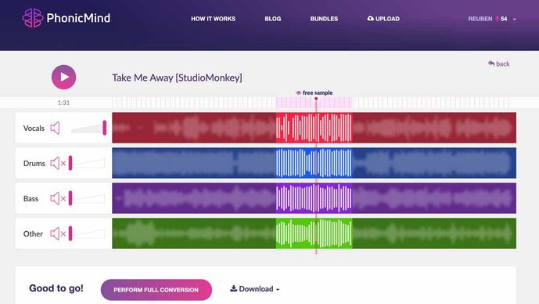Viewport: 539px width, 304px height.
Task: Click the PhonicMind brain logo icon
Action: (33, 18)
